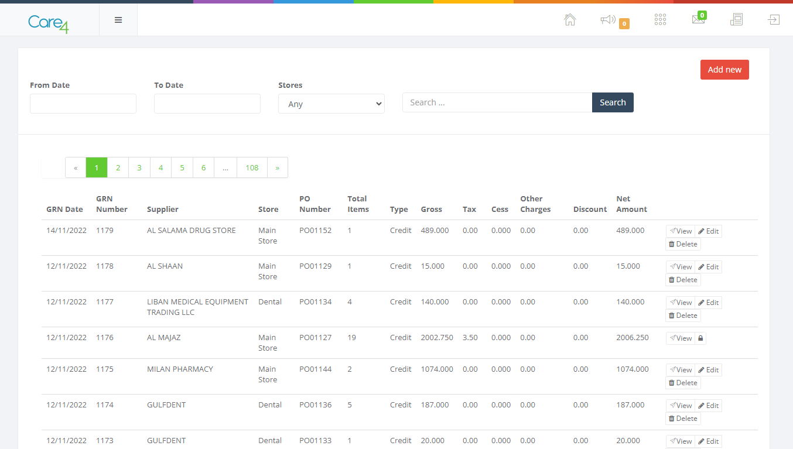This screenshot has height=449, width=793.
Task: Select page 1 in pagination
Action: [97, 167]
